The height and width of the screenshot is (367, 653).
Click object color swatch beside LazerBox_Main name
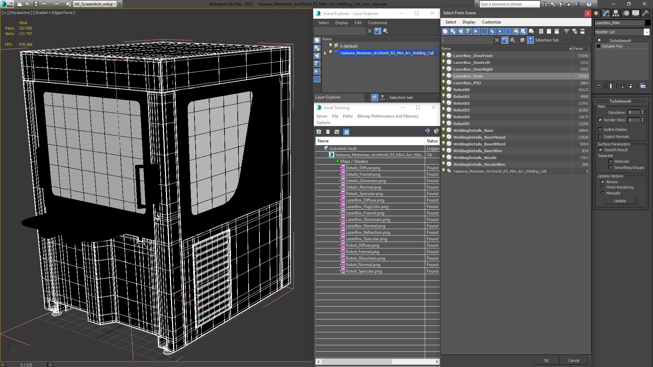point(648,23)
